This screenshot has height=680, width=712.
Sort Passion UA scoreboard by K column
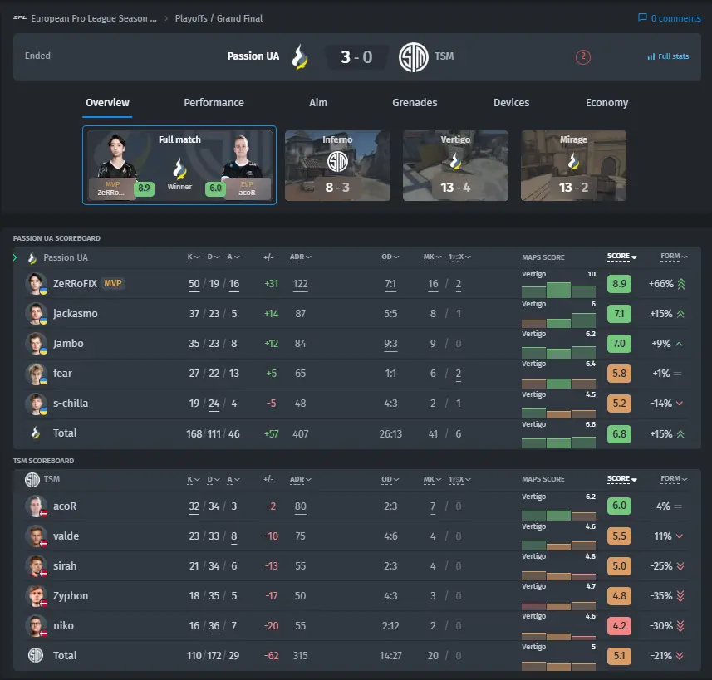tap(194, 257)
